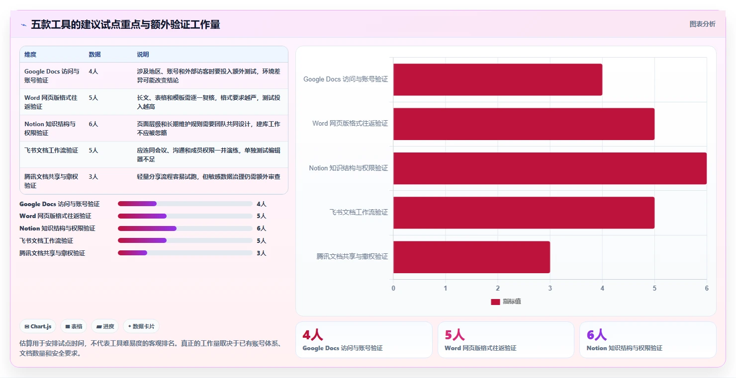Click the 数据 column header

pos(94,55)
